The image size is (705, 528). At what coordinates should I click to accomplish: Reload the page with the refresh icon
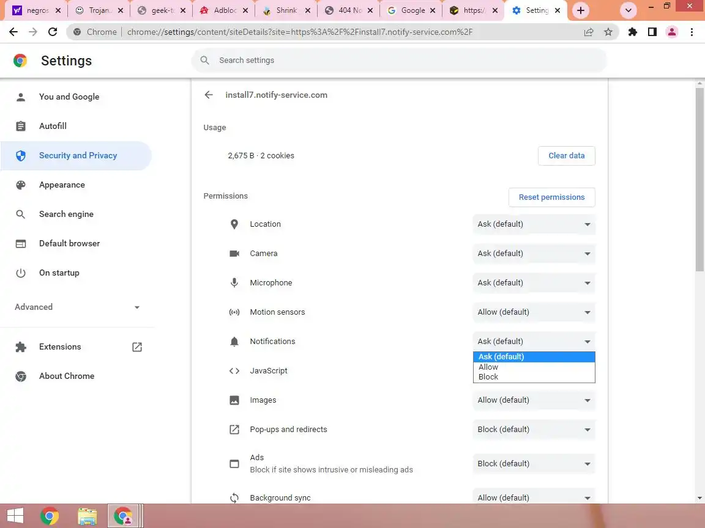pos(53,32)
